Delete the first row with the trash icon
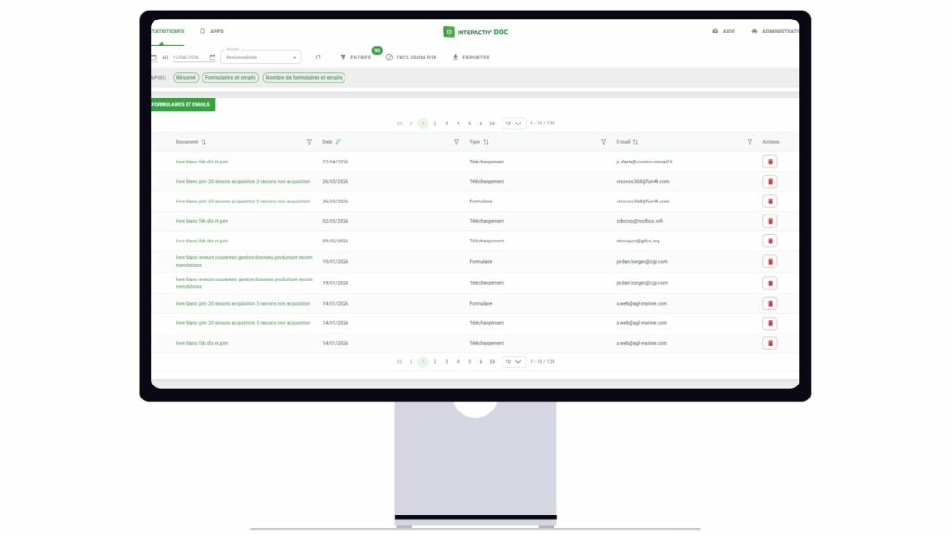The height and width of the screenshot is (535, 951). 770,160
